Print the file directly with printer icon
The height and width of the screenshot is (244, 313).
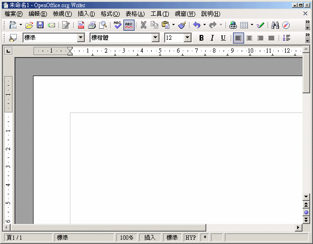tap(92, 25)
